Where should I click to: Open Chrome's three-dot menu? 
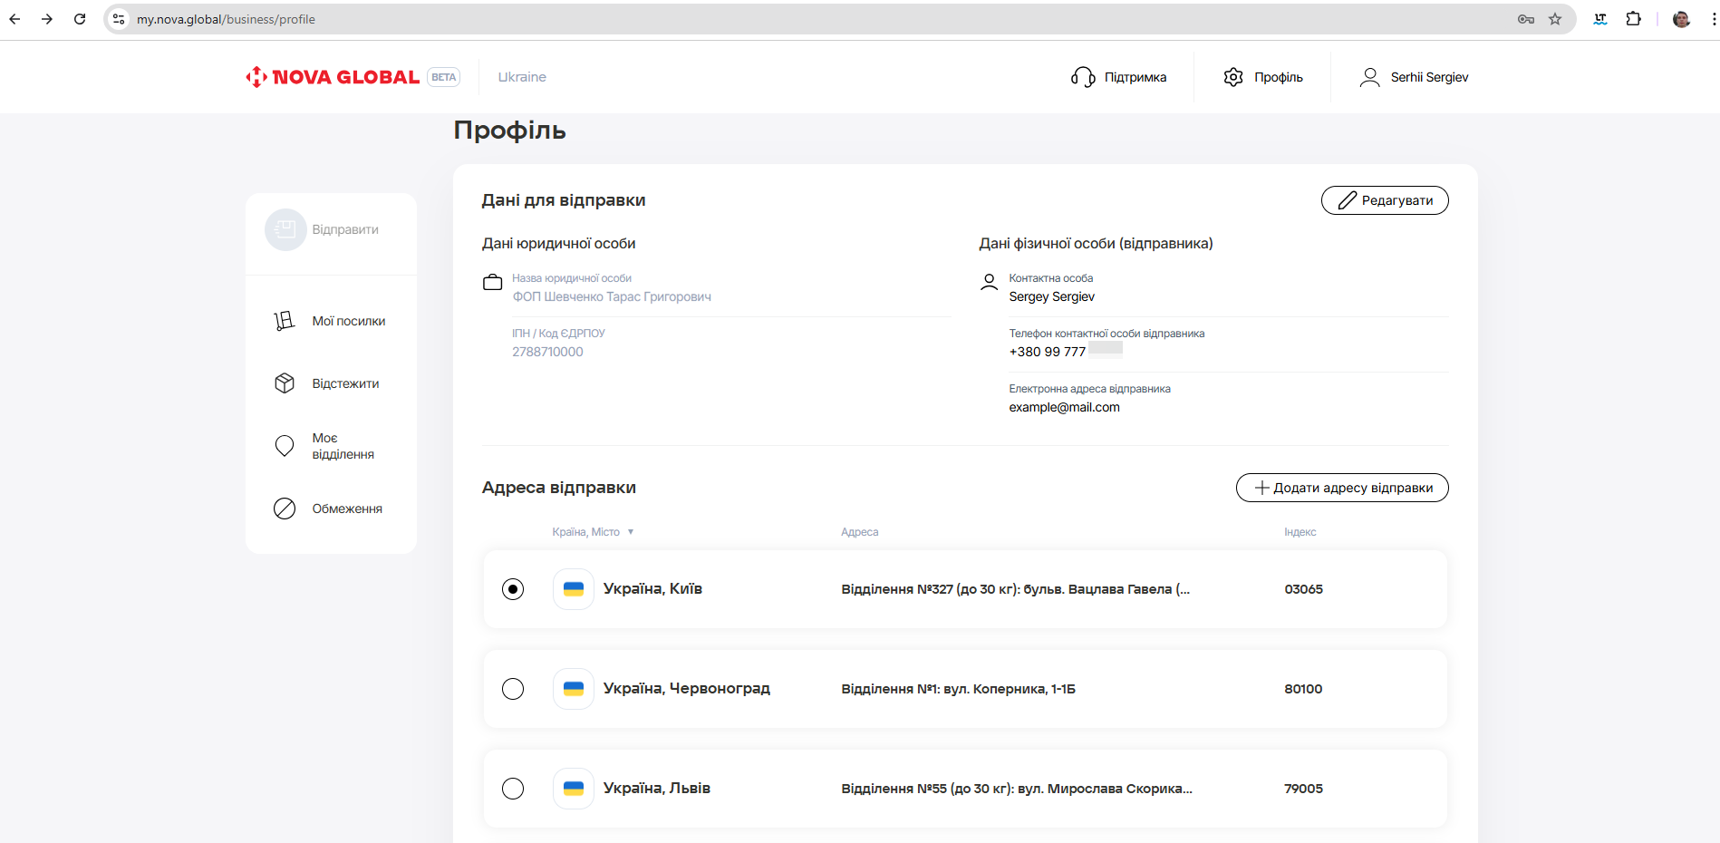pos(1713,19)
